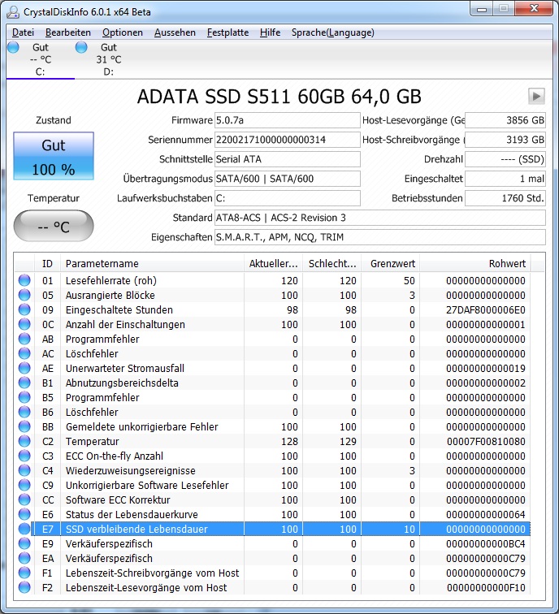Screen dimensions: 559x614
Task: Click the CrystalDiskInfo title bar app icon
Action: pos(13,12)
